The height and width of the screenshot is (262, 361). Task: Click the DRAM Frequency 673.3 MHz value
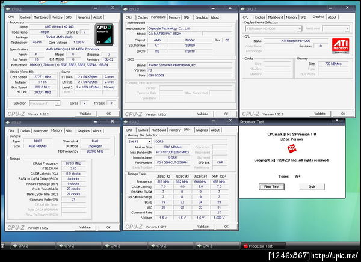[73, 163]
